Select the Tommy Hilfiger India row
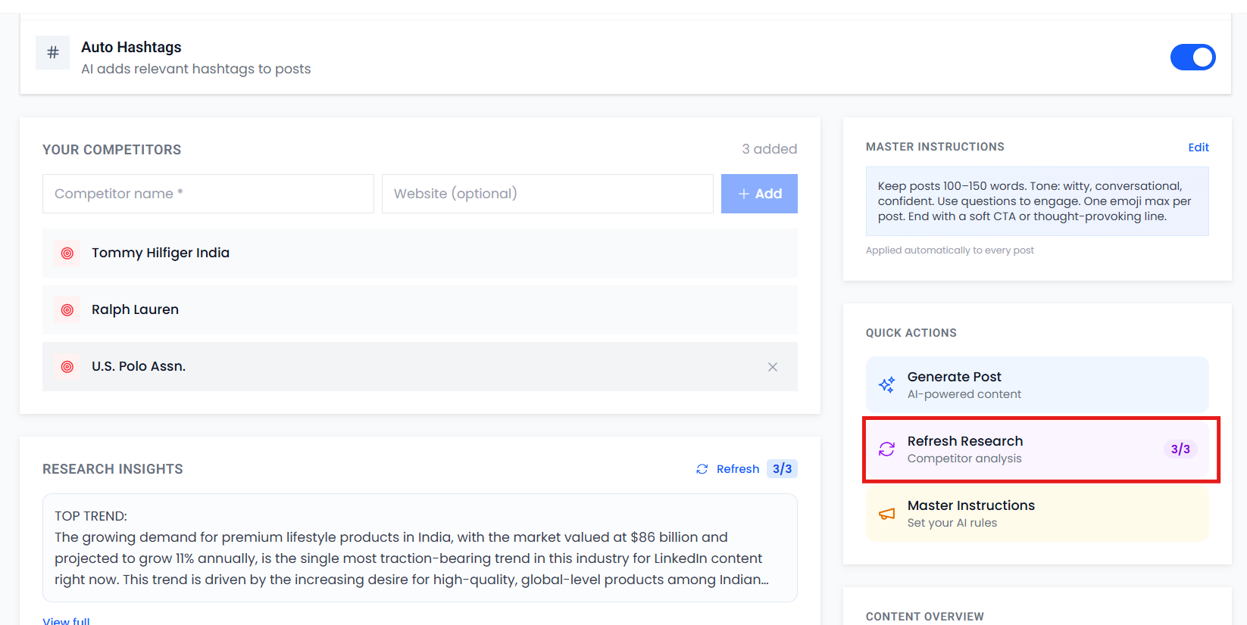This screenshot has height=625, width=1247. [x=420, y=253]
